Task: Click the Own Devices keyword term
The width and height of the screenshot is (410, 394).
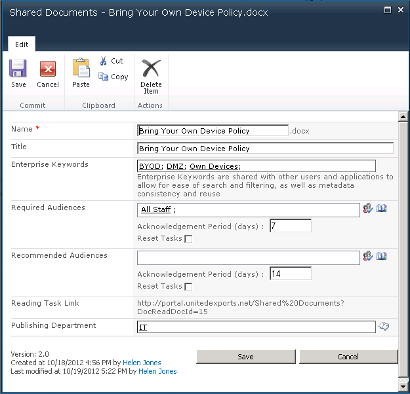Action: pos(214,166)
